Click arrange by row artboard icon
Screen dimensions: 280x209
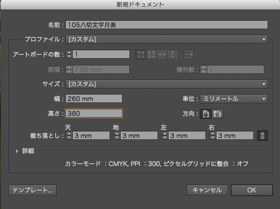point(162,54)
